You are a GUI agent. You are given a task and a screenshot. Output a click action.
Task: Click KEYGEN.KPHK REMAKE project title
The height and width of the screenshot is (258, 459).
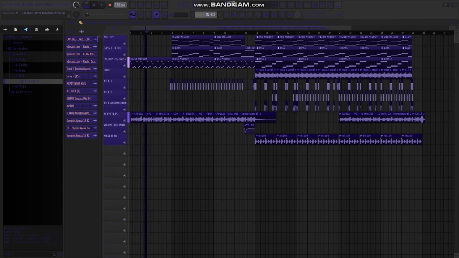point(44,13)
